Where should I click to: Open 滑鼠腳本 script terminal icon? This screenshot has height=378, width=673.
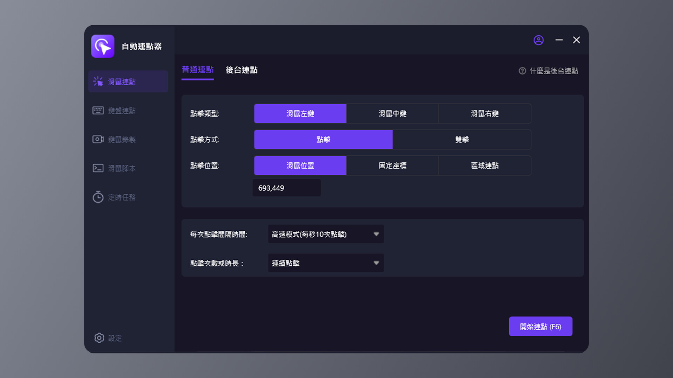(98, 168)
